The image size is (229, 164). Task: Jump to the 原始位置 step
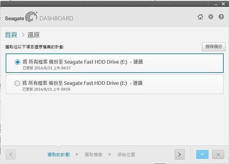(126, 155)
